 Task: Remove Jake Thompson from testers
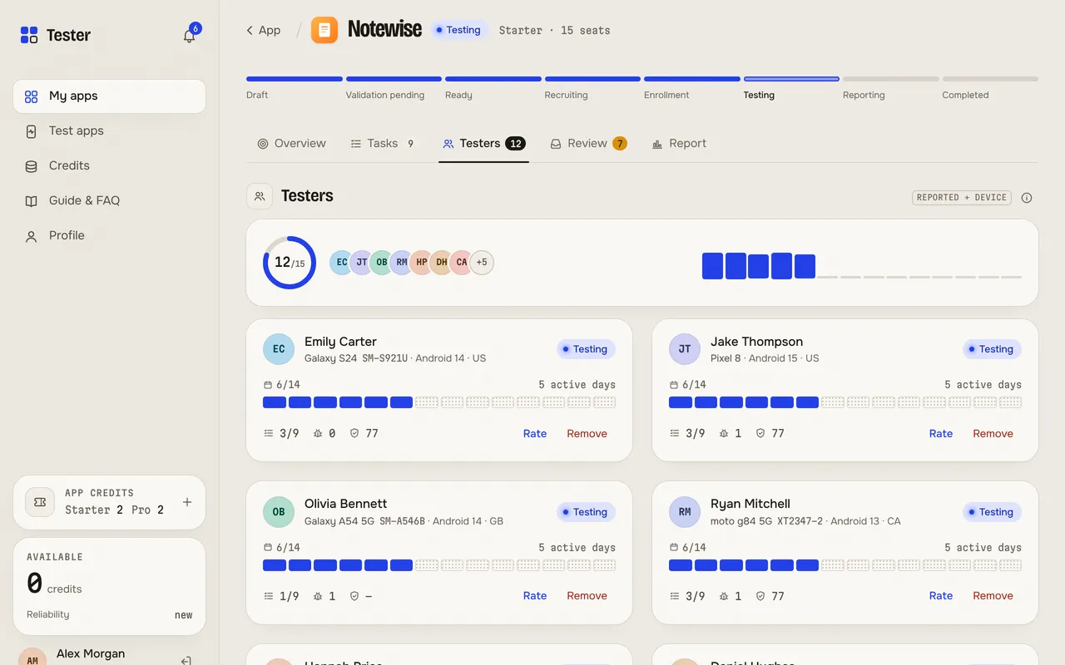pos(993,433)
